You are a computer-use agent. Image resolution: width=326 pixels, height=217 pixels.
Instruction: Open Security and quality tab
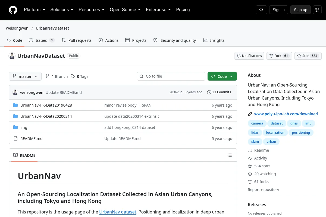coord(175,40)
